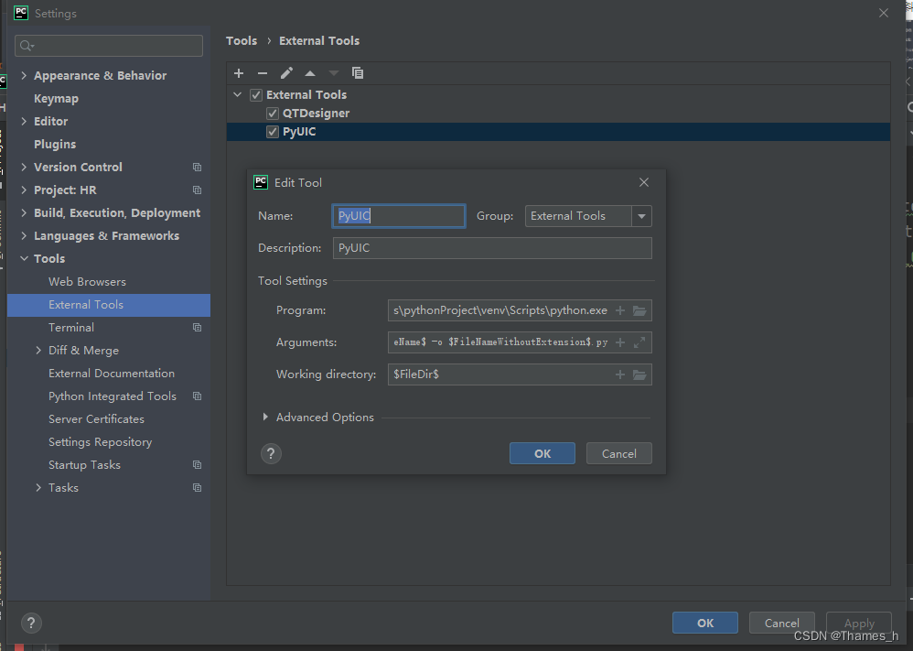This screenshot has width=913, height=651.
Task: Click Version Control project-level icon
Action: tap(198, 168)
